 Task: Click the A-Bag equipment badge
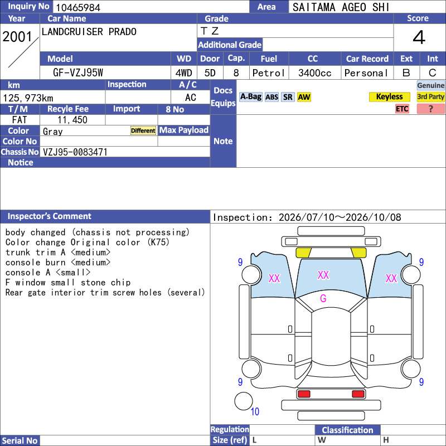250,97
